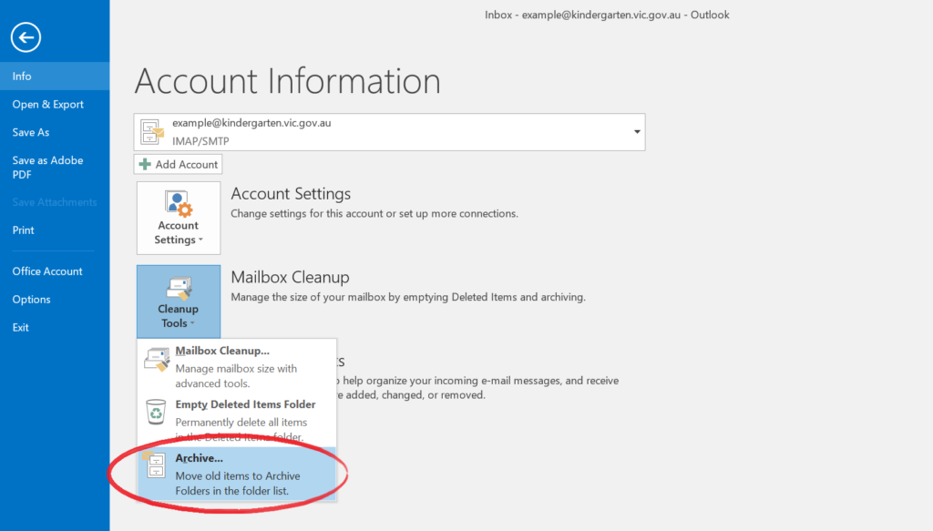Open the Open & Export section

(55, 104)
